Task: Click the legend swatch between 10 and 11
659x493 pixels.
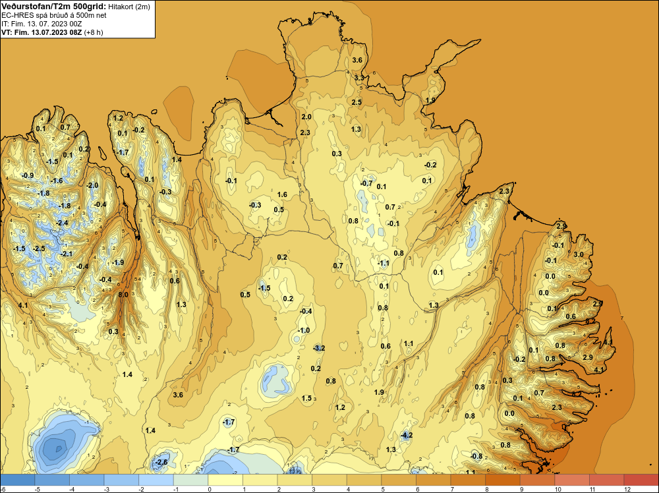Action: (x=572, y=480)
